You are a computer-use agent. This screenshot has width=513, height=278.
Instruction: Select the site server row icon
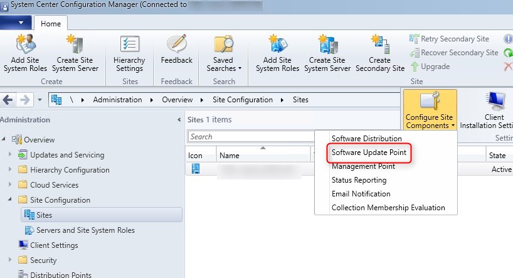click(x=196, y=169)
